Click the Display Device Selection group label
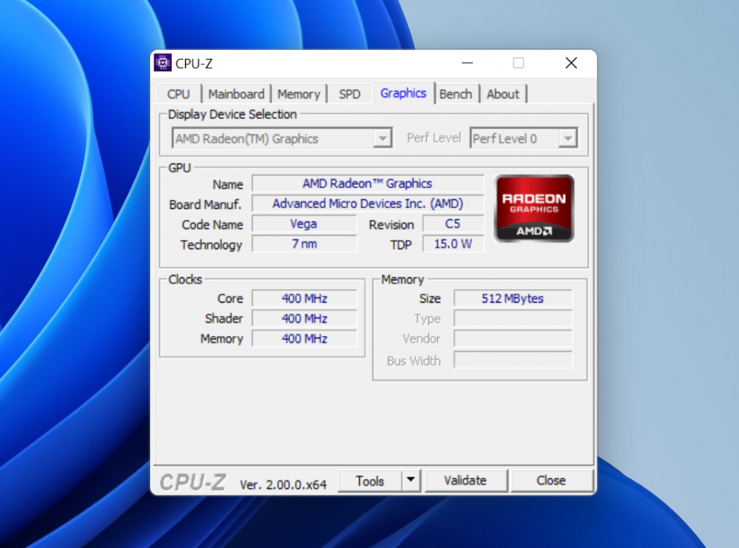 232,114
